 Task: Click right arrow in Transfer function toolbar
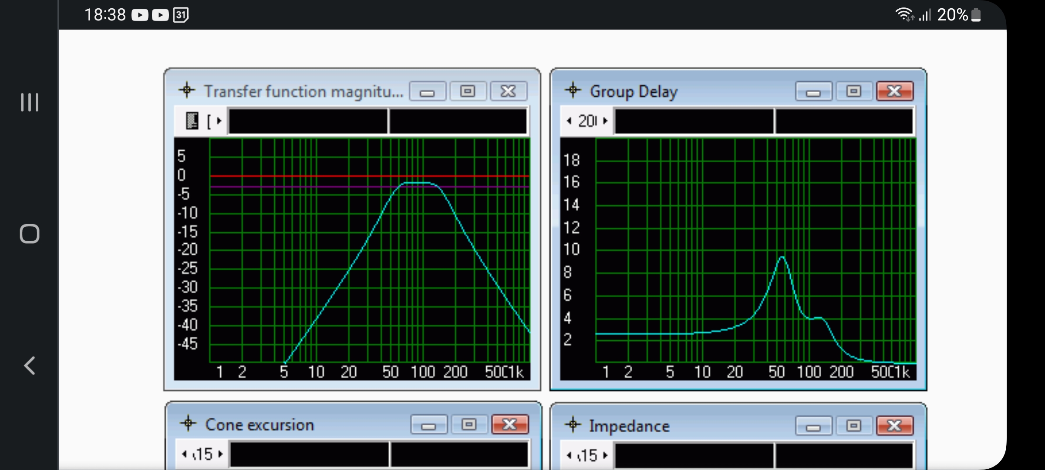click(219, 121)
